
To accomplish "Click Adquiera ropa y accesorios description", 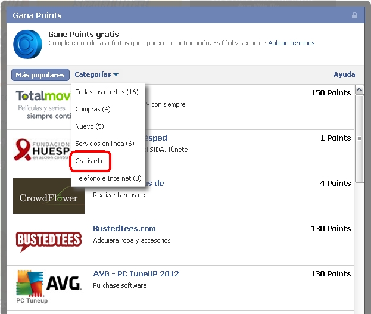I will (x=132, y=240).
